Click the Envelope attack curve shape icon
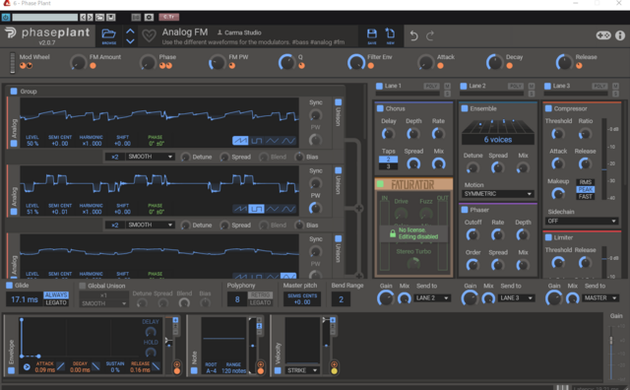 (x=60, y=366)
